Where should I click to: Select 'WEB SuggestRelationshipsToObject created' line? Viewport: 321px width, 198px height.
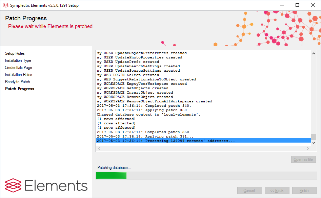146,79
